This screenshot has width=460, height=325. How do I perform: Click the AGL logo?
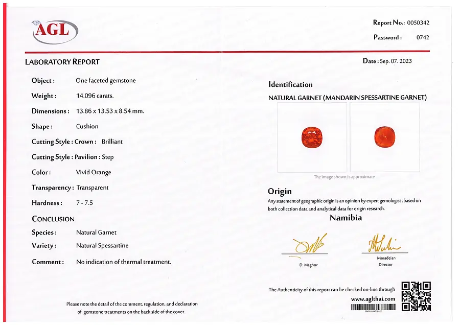[55, 32]
